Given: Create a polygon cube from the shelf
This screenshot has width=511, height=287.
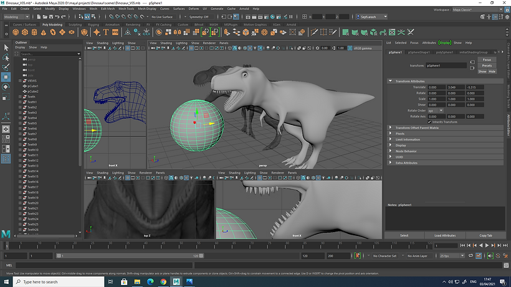Looking at the screenshot, I should point(25,32).
